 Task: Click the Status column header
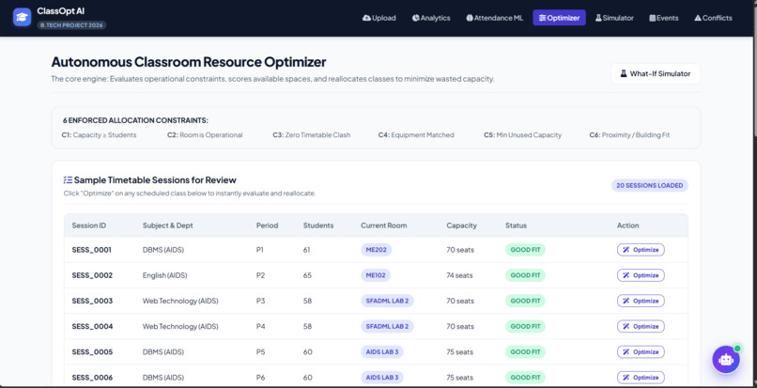(516, 225)
